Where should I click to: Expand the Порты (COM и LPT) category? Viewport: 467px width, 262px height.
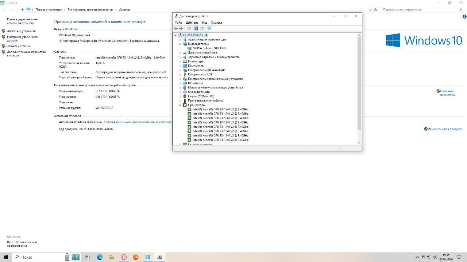pos(180,96)
